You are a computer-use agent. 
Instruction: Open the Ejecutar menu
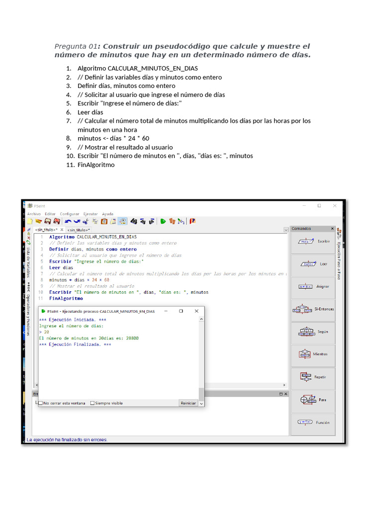tap(91, 214)
